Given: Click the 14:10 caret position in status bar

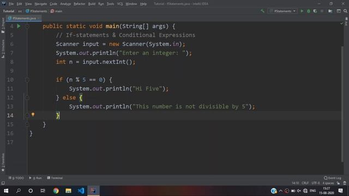Looking at the screenshot, I should pyautogui.click(x=296, y=183).
